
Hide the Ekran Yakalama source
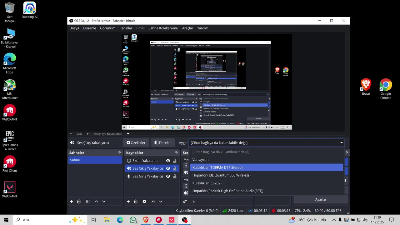point(168,161)
